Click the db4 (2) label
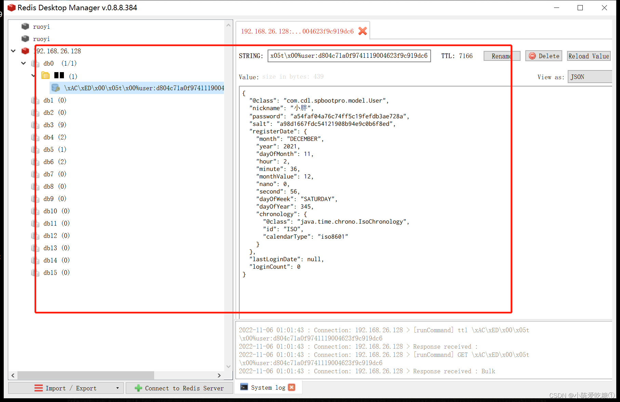Image resolution: width=620 pixels, height=402 pixels. pos(55,137)
